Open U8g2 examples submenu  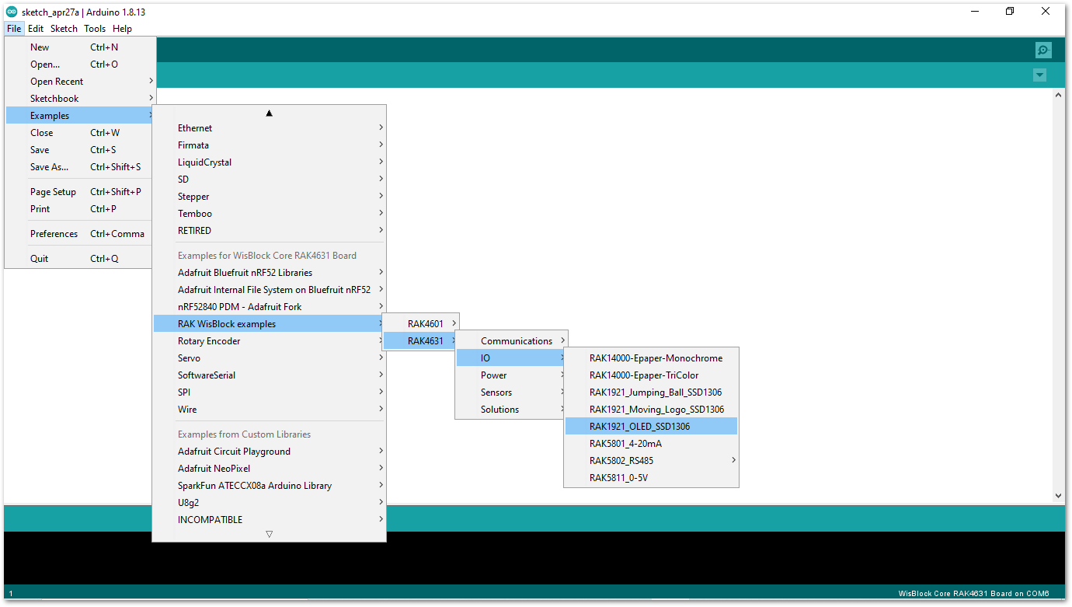tap(269, 503)
